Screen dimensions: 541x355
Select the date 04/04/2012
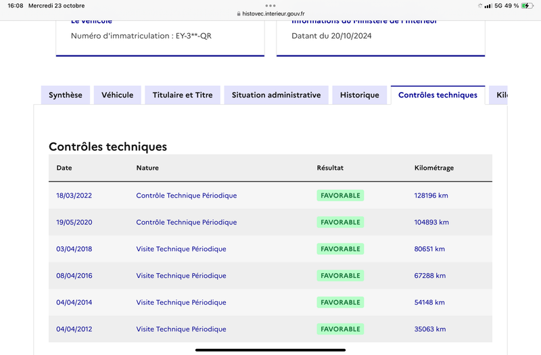(x=74, y=329)
